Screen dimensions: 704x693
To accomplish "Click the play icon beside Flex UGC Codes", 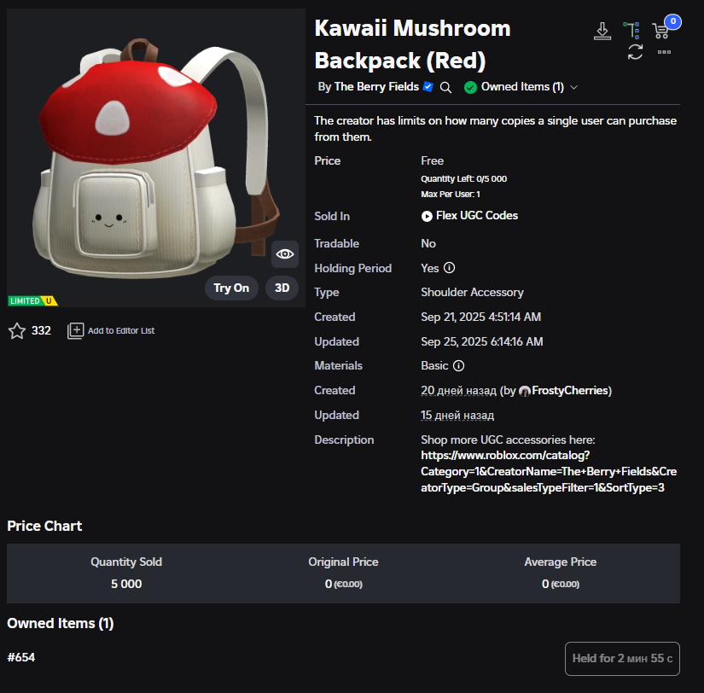I will pos(427,217).
